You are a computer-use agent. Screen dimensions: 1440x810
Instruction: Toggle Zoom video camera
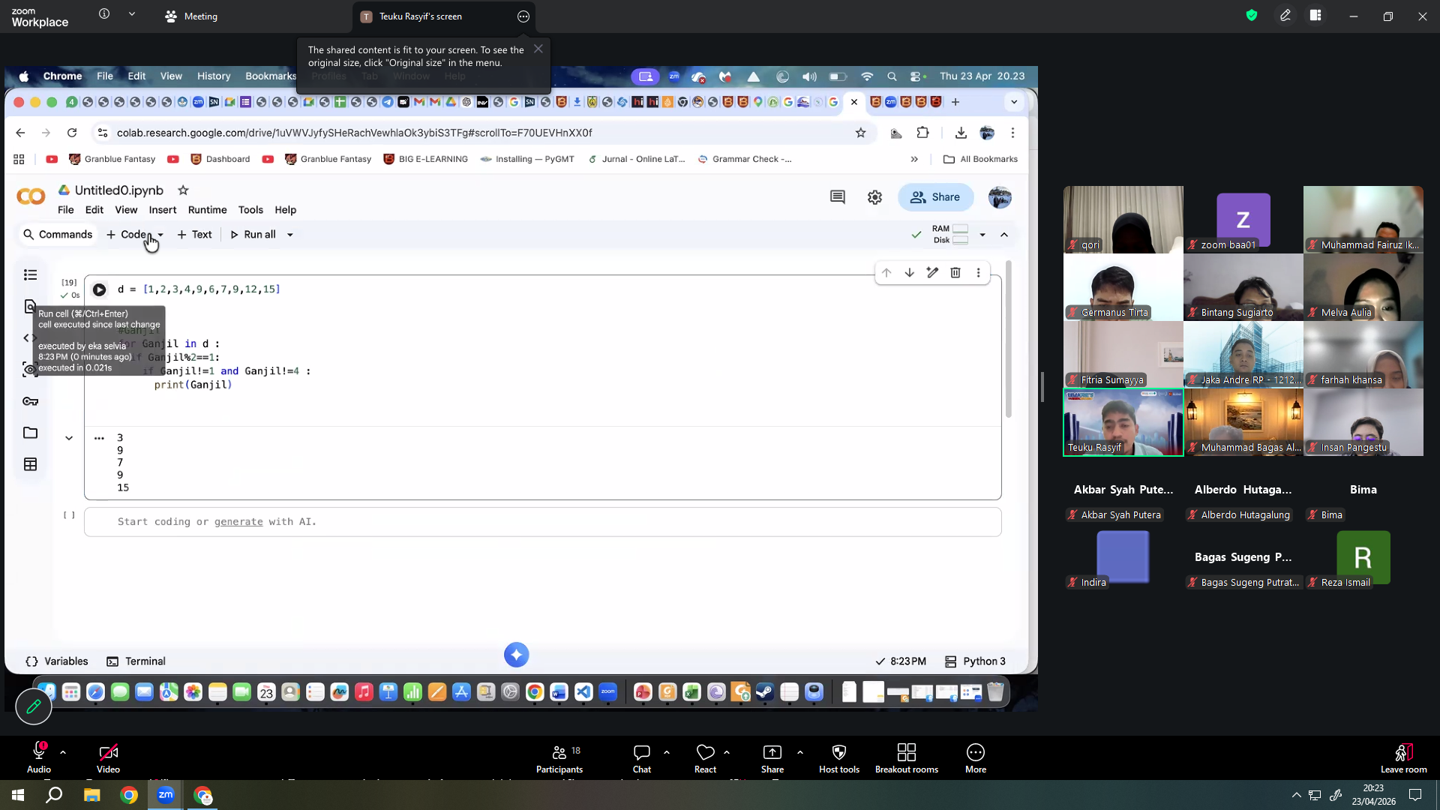tap(108, 758)
